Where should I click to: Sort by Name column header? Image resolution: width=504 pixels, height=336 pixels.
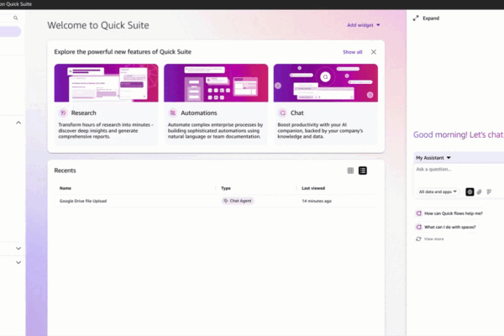[x=66, y=188]
